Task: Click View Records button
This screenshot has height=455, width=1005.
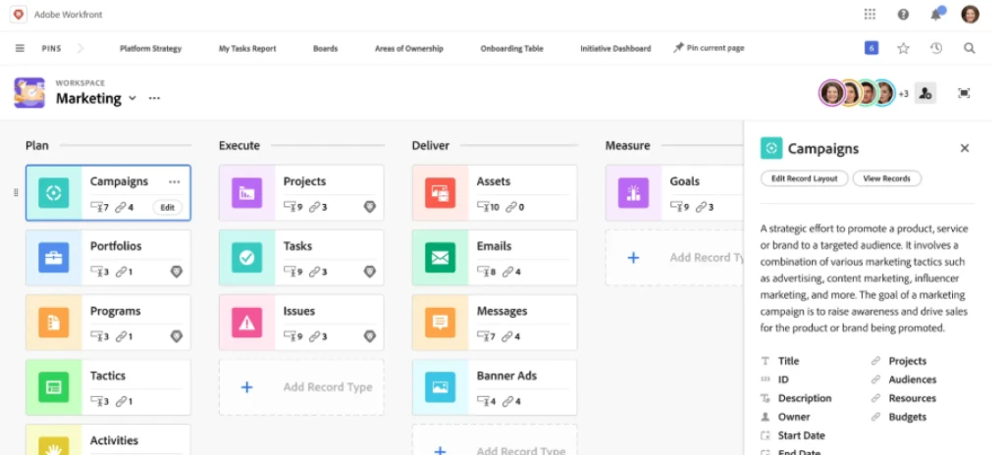Action: pos(886,178)
